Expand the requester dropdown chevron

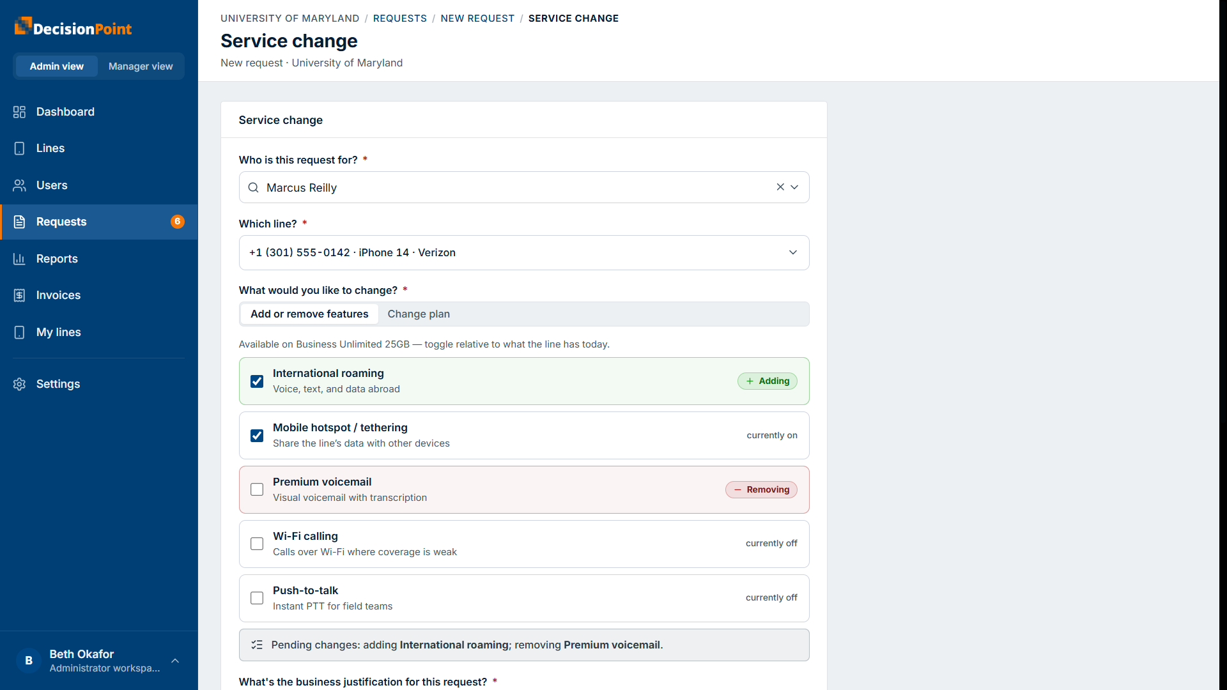coord(794,187)
